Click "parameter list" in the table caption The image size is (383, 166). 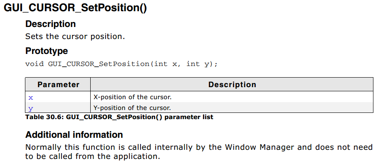[x=189, y=117]
